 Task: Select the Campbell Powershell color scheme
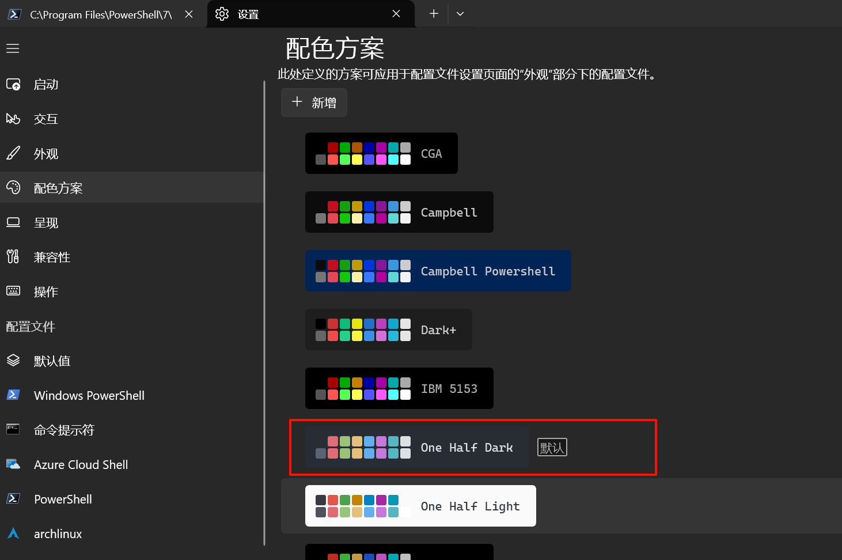[438, 271]
